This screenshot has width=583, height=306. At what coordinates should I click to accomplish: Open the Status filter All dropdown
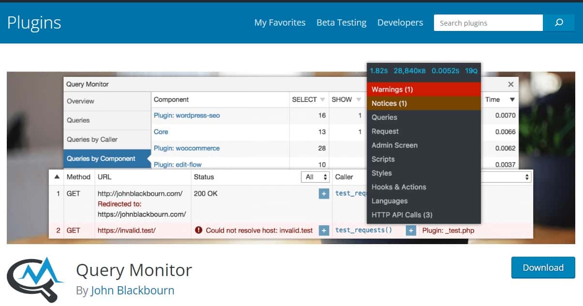click(x=317, y=177)
